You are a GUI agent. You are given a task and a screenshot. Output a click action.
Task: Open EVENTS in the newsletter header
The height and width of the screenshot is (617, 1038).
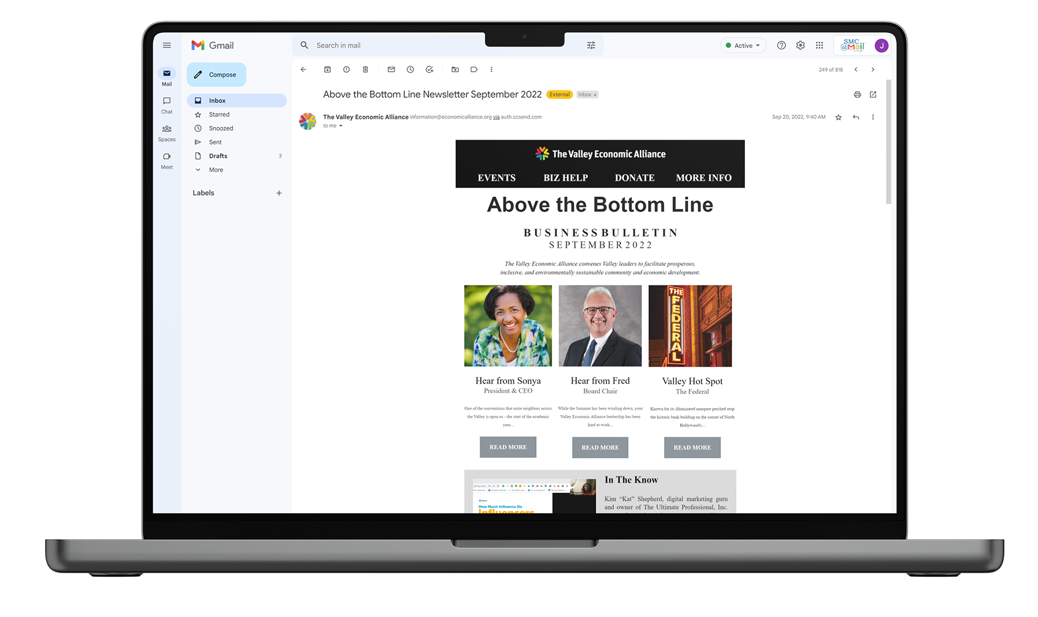(x=496, y=178)
